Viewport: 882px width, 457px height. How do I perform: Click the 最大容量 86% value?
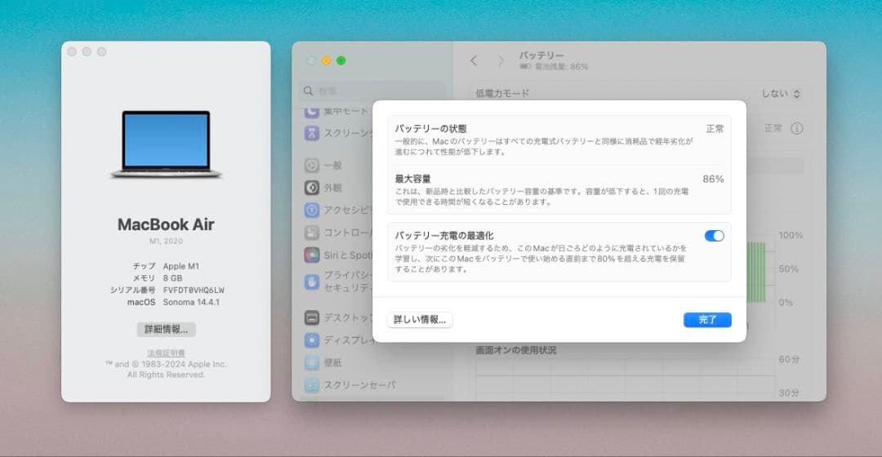713,180
